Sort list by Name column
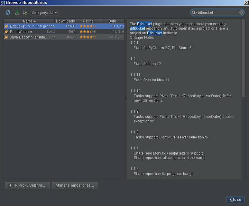 [29, 21]
